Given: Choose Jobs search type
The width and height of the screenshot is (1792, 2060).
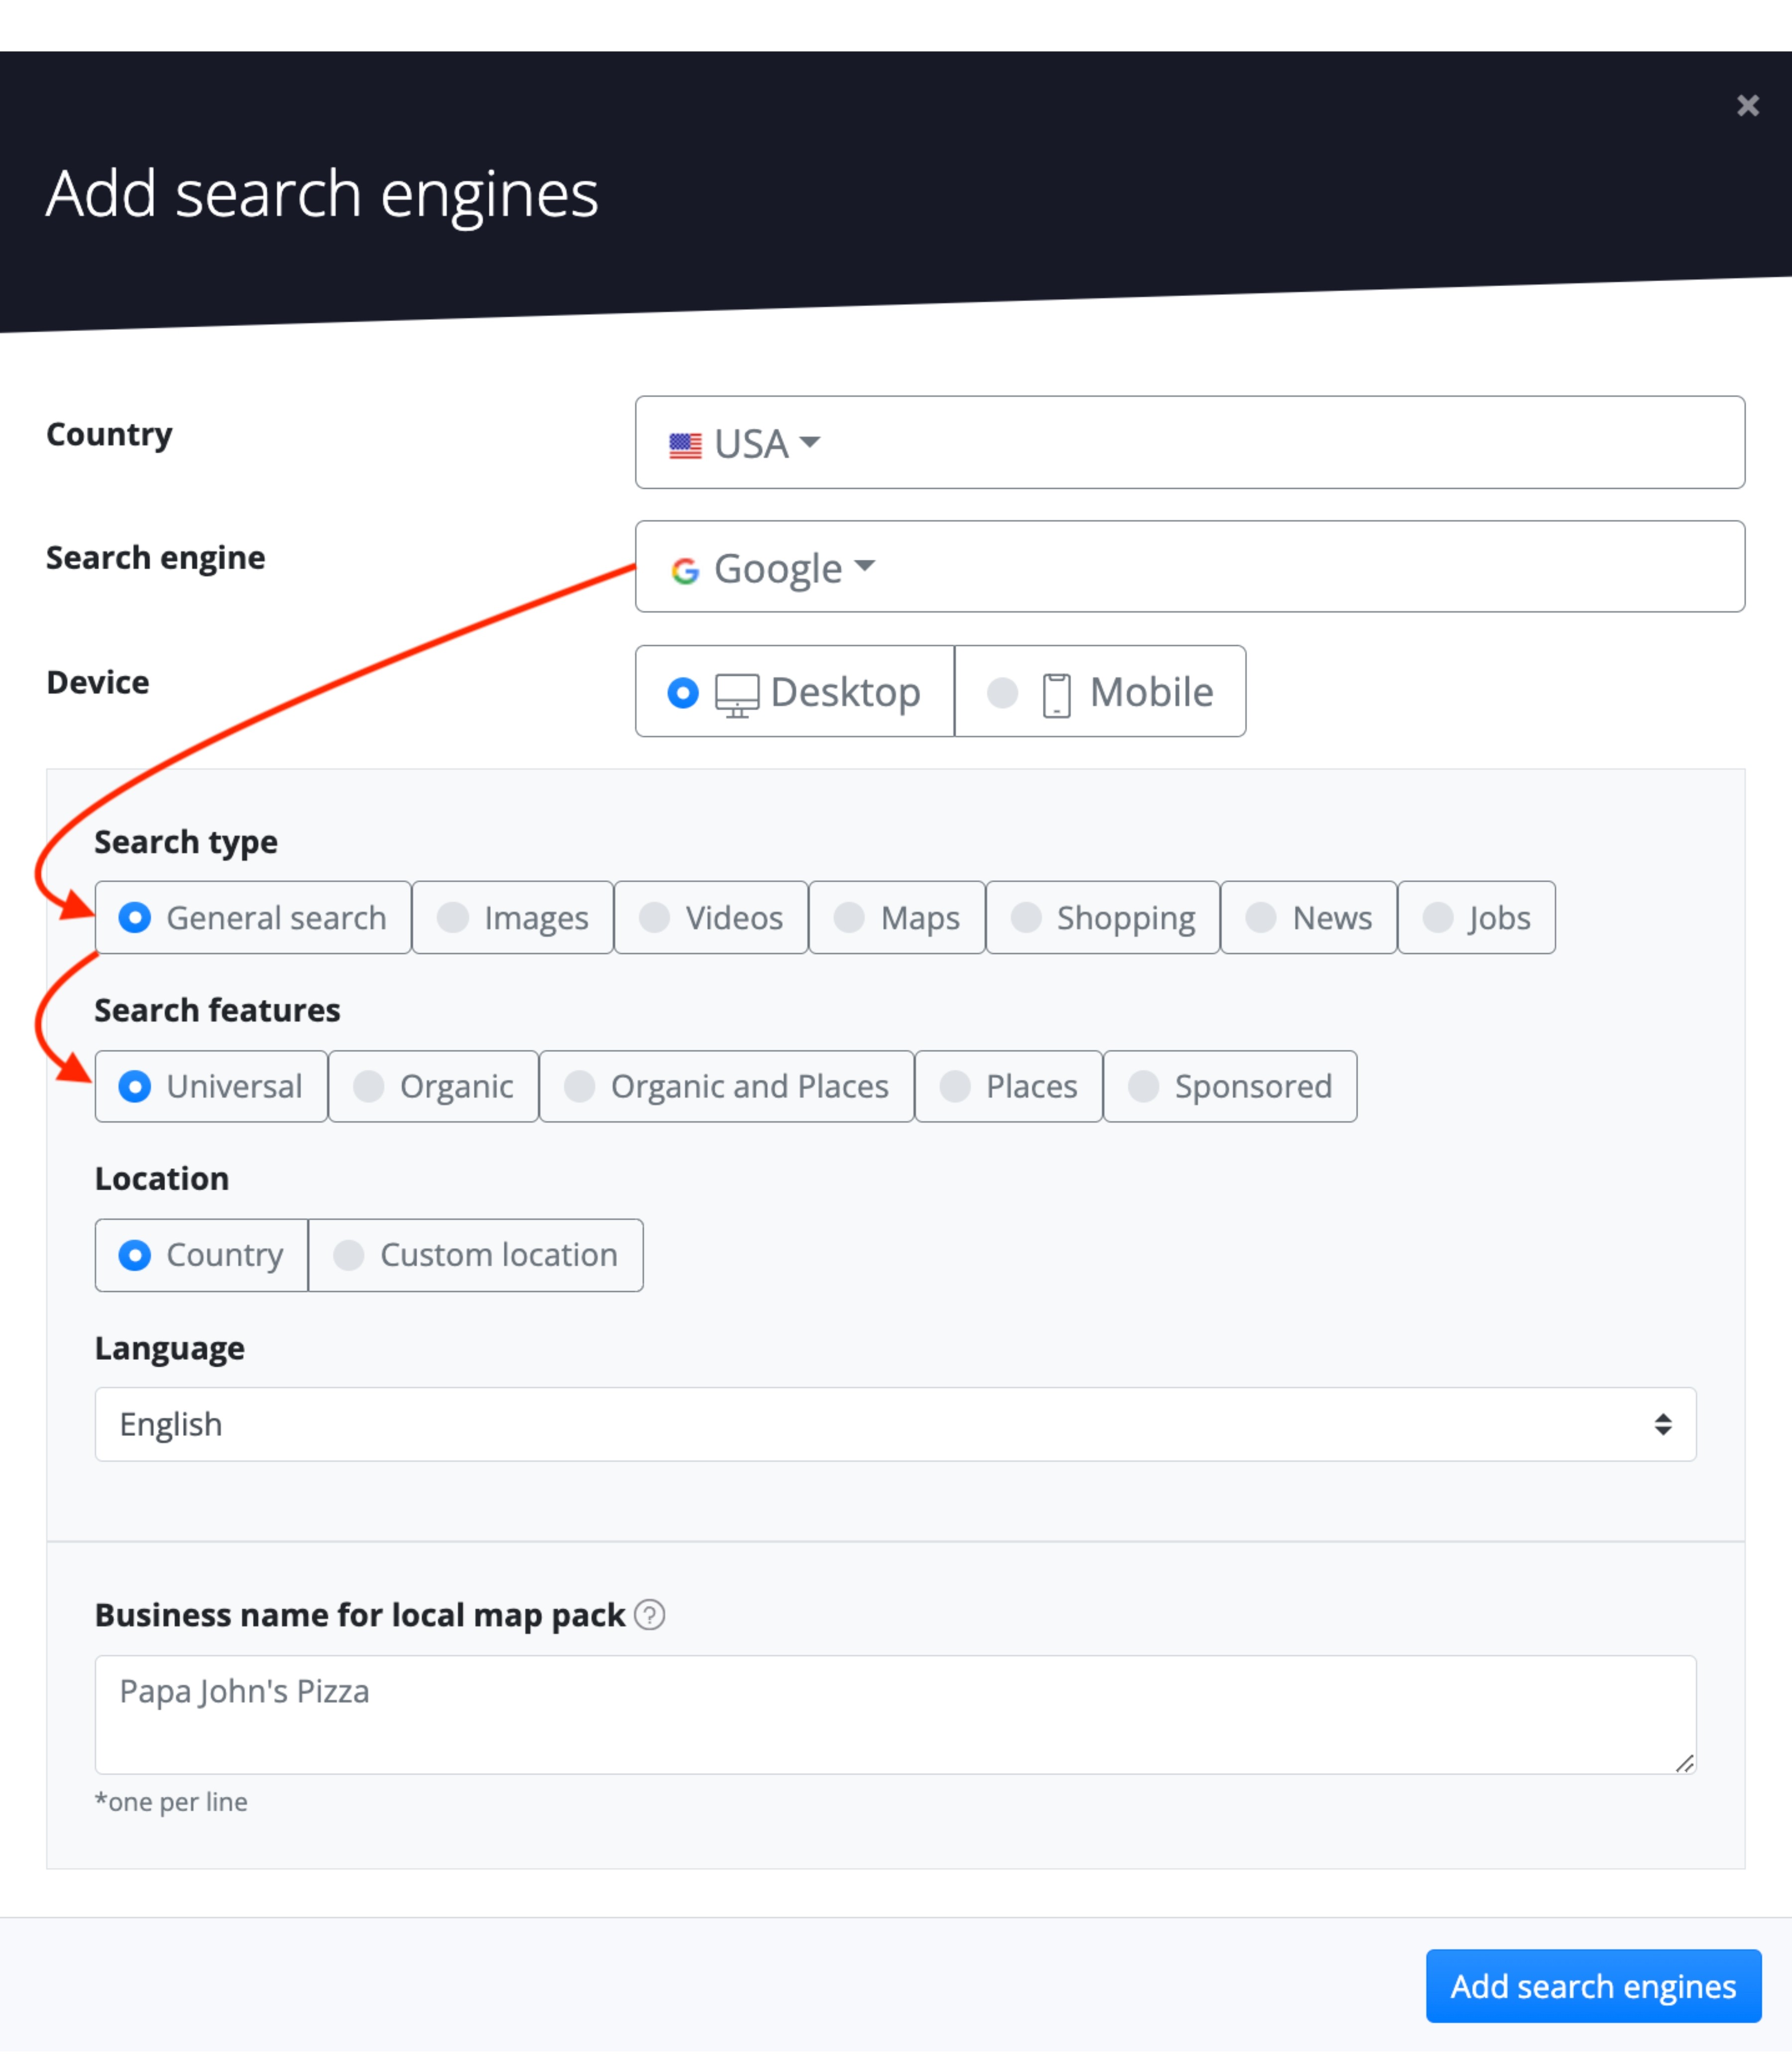Looking at the screenshot, I should click(x=1476, y=918).
